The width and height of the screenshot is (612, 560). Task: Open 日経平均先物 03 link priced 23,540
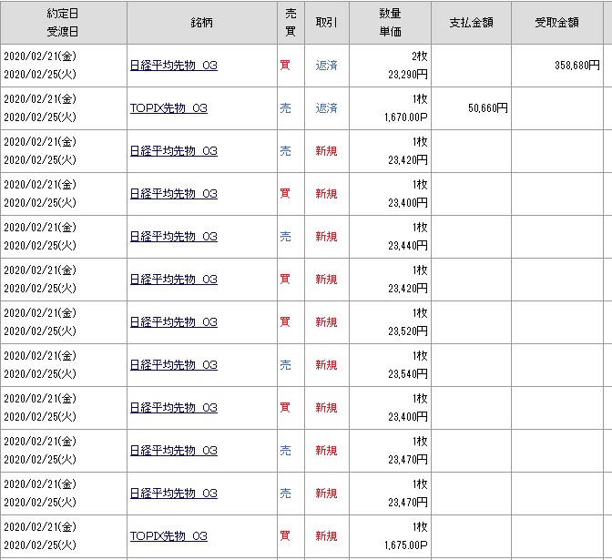pyautogui.click(x=173, y=365)
